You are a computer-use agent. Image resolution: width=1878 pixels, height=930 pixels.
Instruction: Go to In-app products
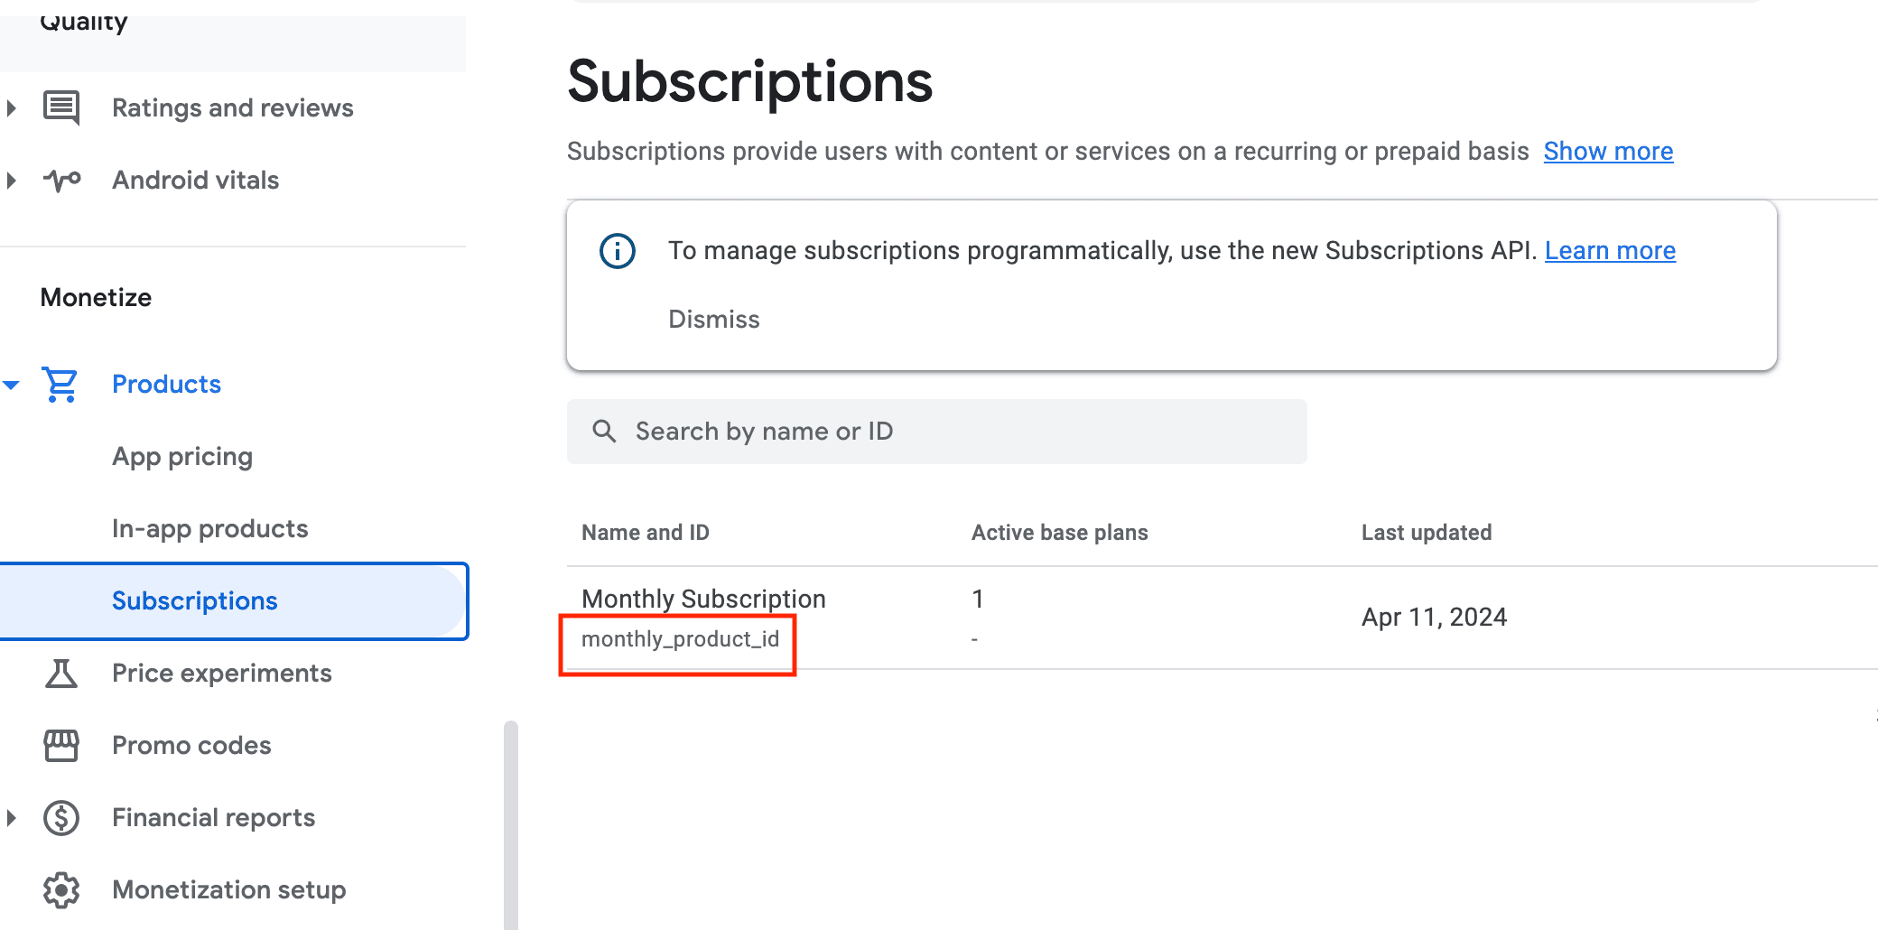209,528
